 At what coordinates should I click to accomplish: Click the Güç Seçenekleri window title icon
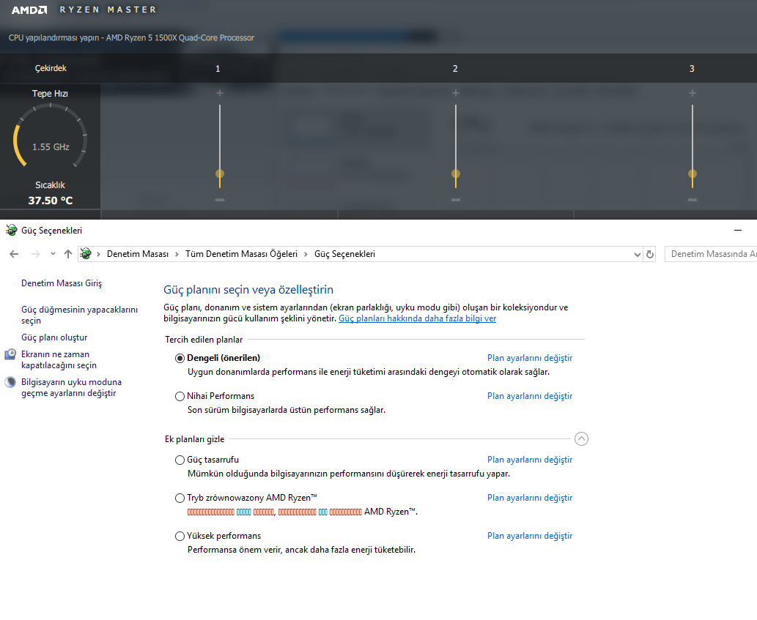pos(11,231)
